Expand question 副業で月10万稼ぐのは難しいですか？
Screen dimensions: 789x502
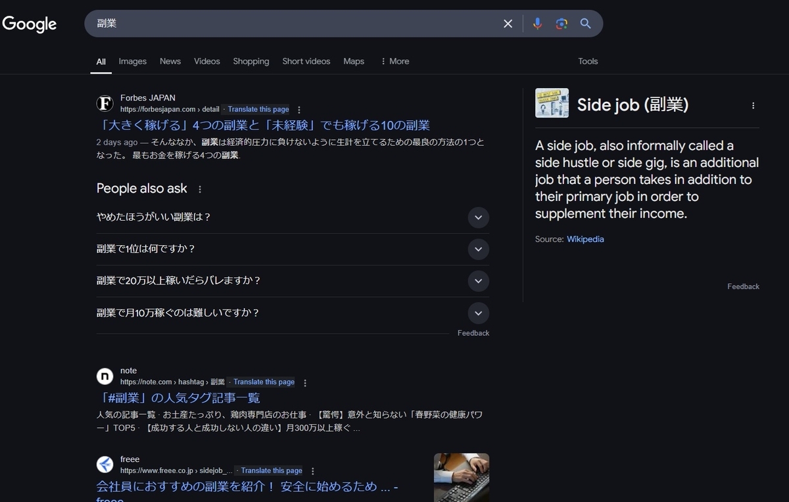pyautogui.click(x=293, y=313)
